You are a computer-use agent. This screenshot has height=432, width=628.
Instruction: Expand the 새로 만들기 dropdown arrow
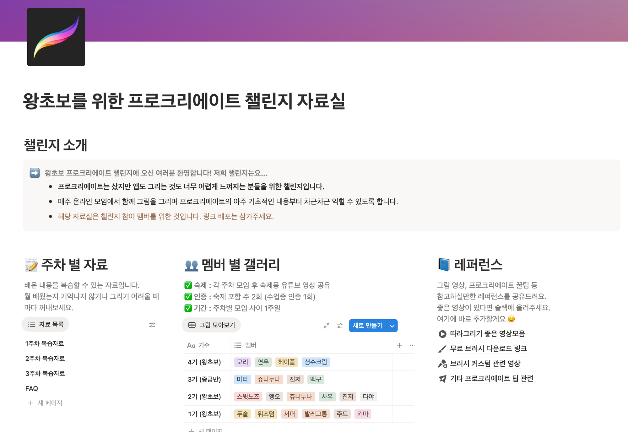click(392, 326)
